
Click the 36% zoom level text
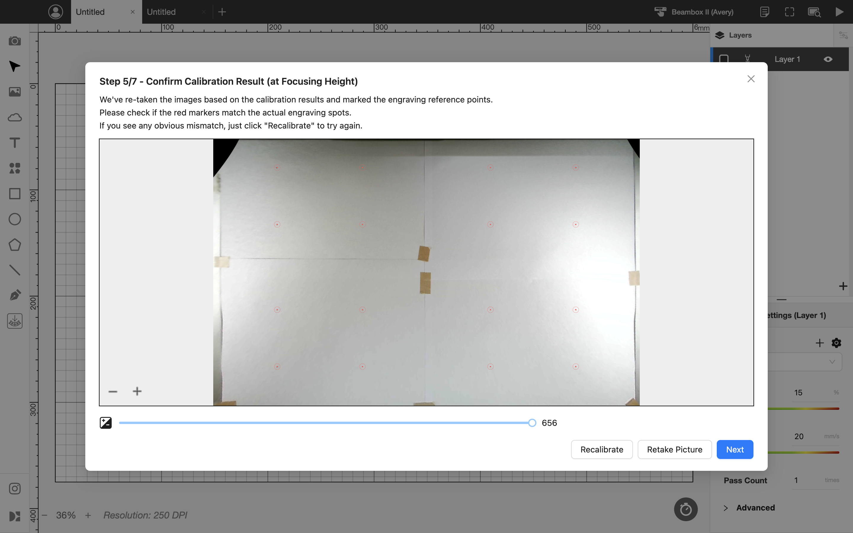[x=66, y=515]
